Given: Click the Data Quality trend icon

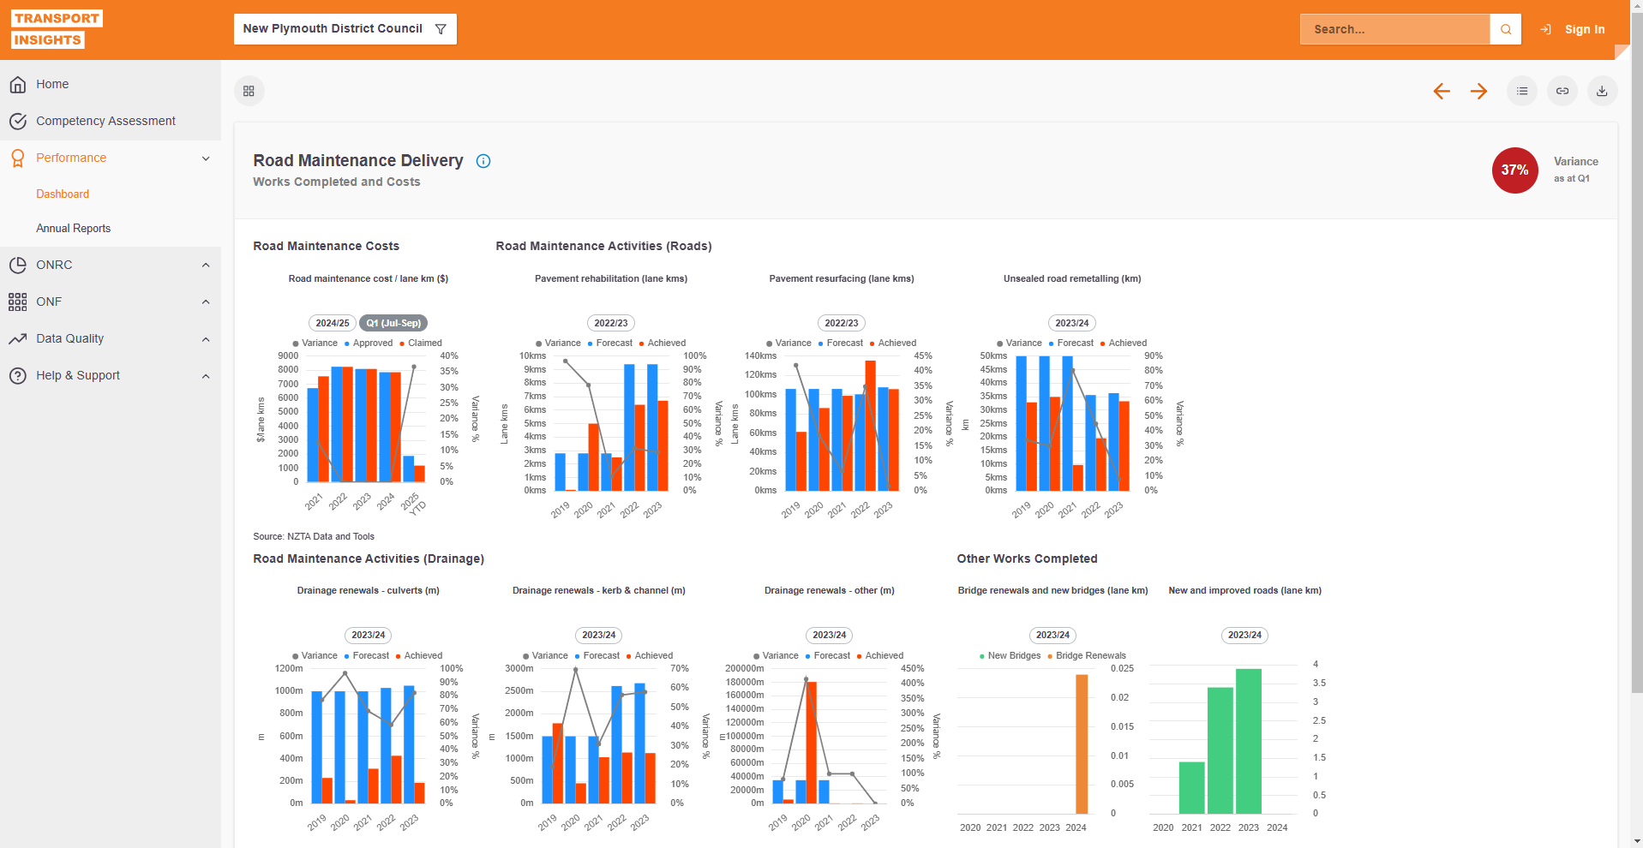Looking at the screenshot, I should coord(18,338).
